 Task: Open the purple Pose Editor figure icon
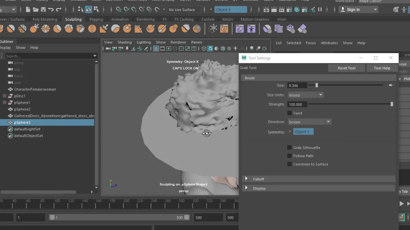pyautogui.click(x=251, y=29)
